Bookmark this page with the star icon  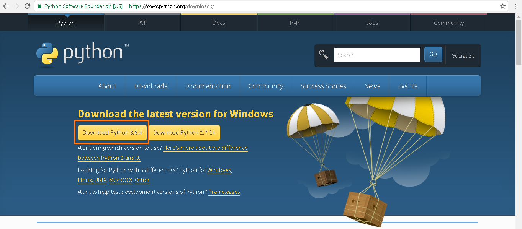coord(503,6)
